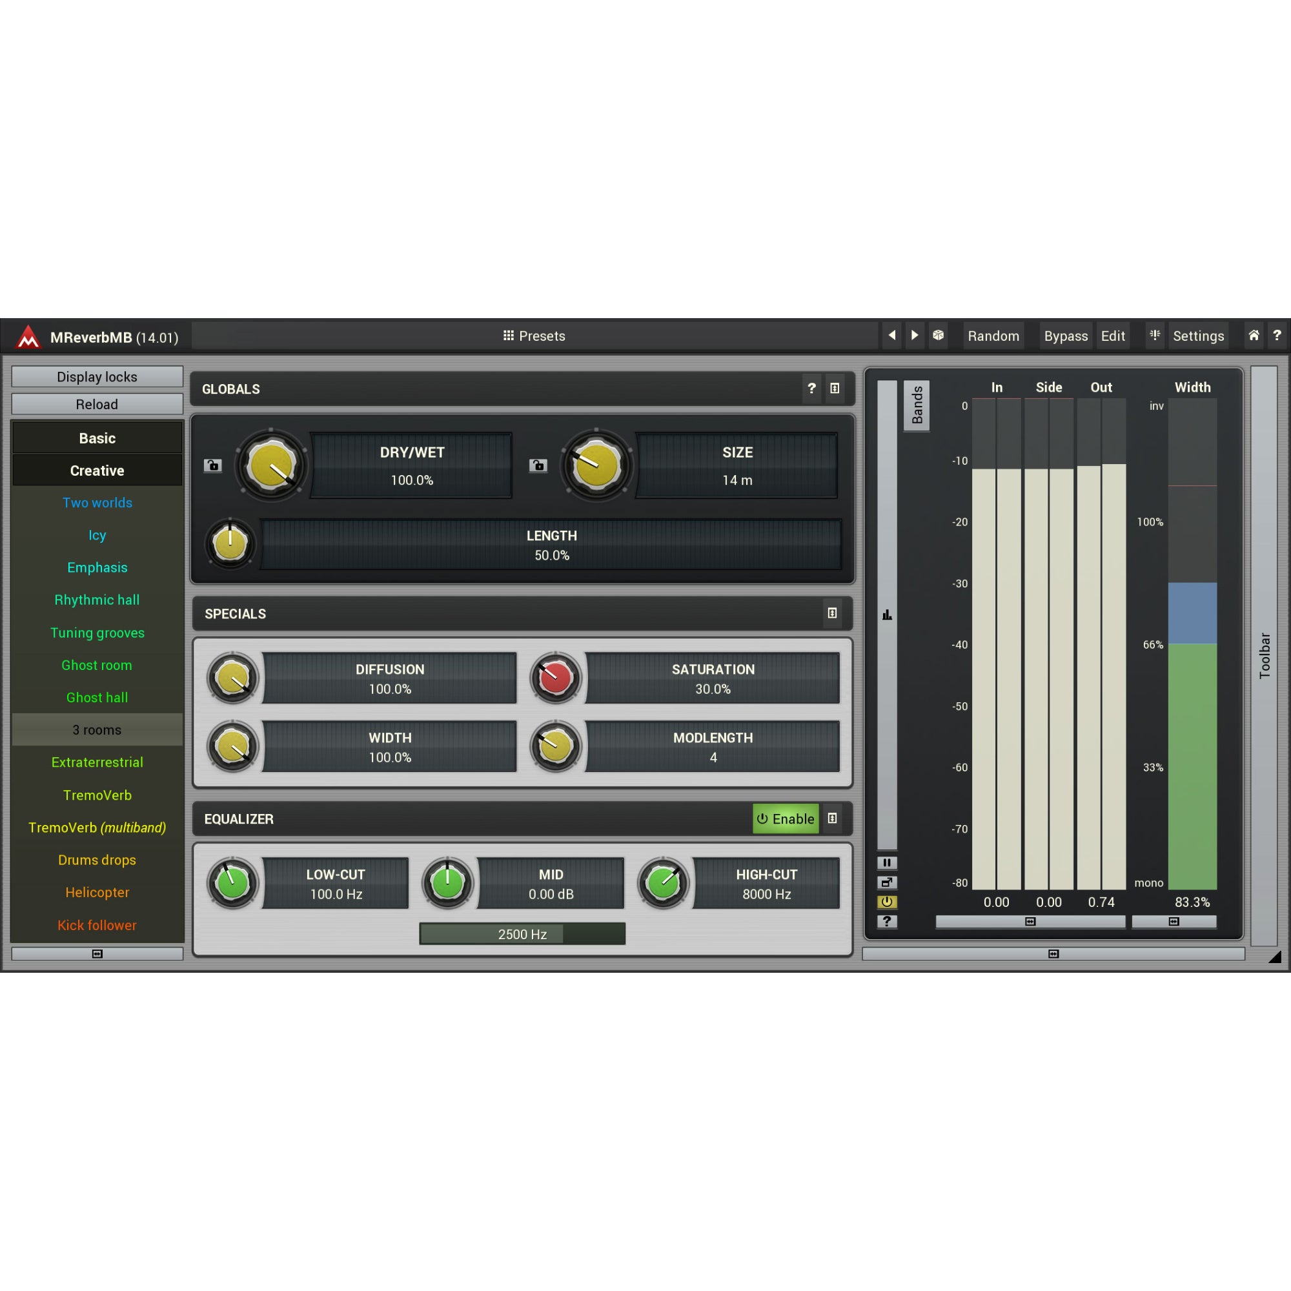Click the meter help question mark icon
Screen dimensions: 1291x1291
(x=887, y=922)
